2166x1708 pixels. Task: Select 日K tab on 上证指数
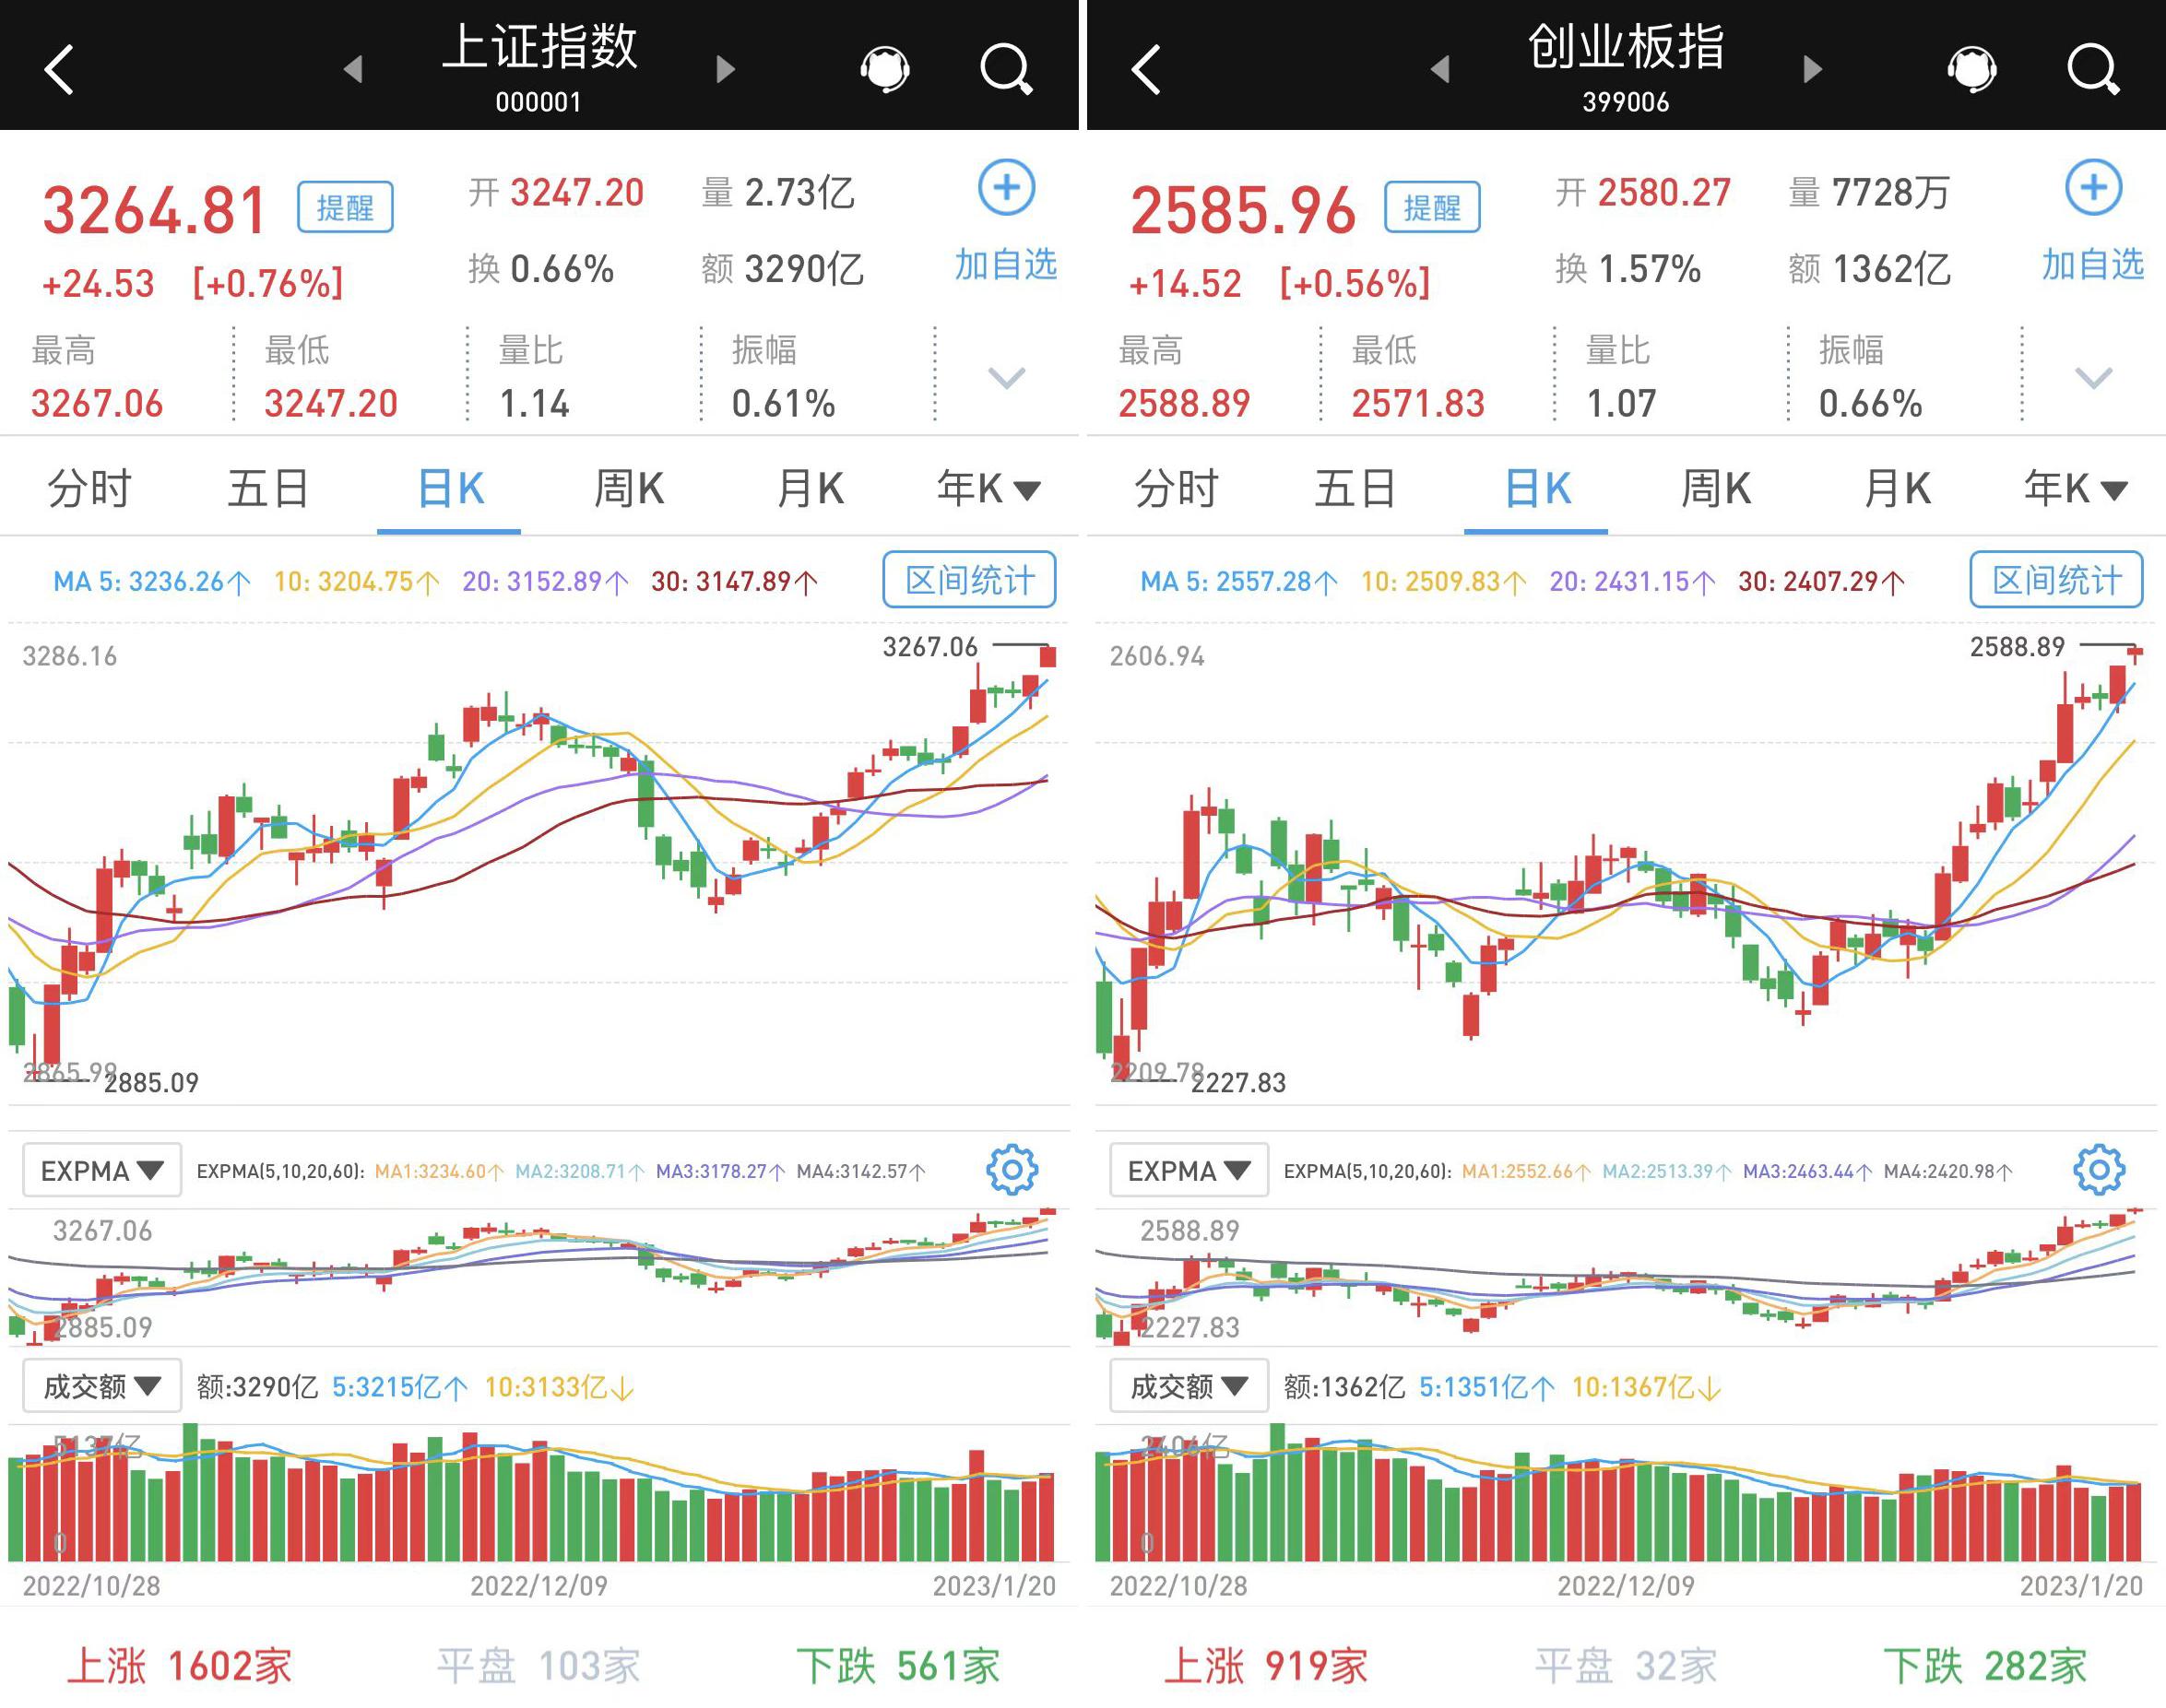pos(450,489)
